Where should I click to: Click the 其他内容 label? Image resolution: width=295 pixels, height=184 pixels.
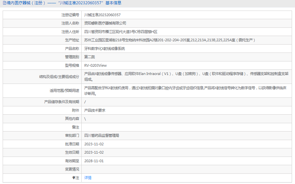tap(72, 119)
